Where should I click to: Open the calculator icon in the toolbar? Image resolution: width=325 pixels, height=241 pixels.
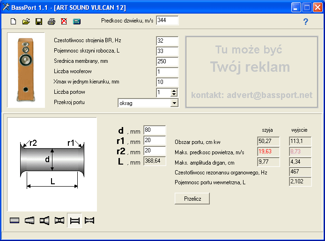tap(77, 22)
